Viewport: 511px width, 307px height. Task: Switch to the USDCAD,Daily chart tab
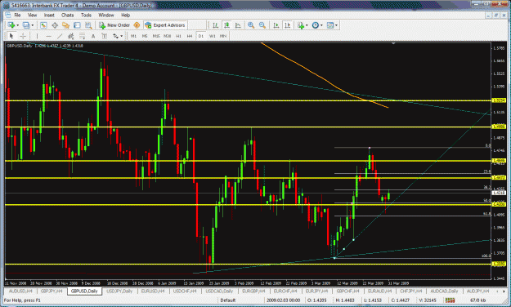pyautogui.click(x=219, y=291)
